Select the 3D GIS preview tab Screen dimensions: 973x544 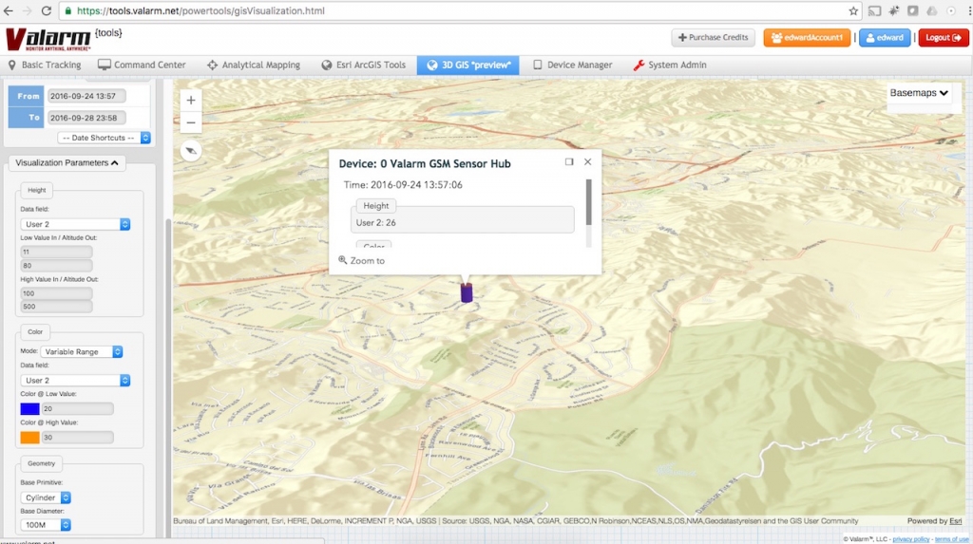pos(467,65)
